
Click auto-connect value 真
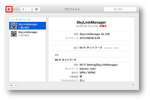(x=81, y=76)
